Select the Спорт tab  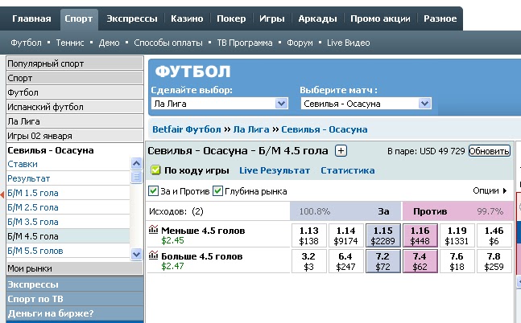tap(79, 18)
